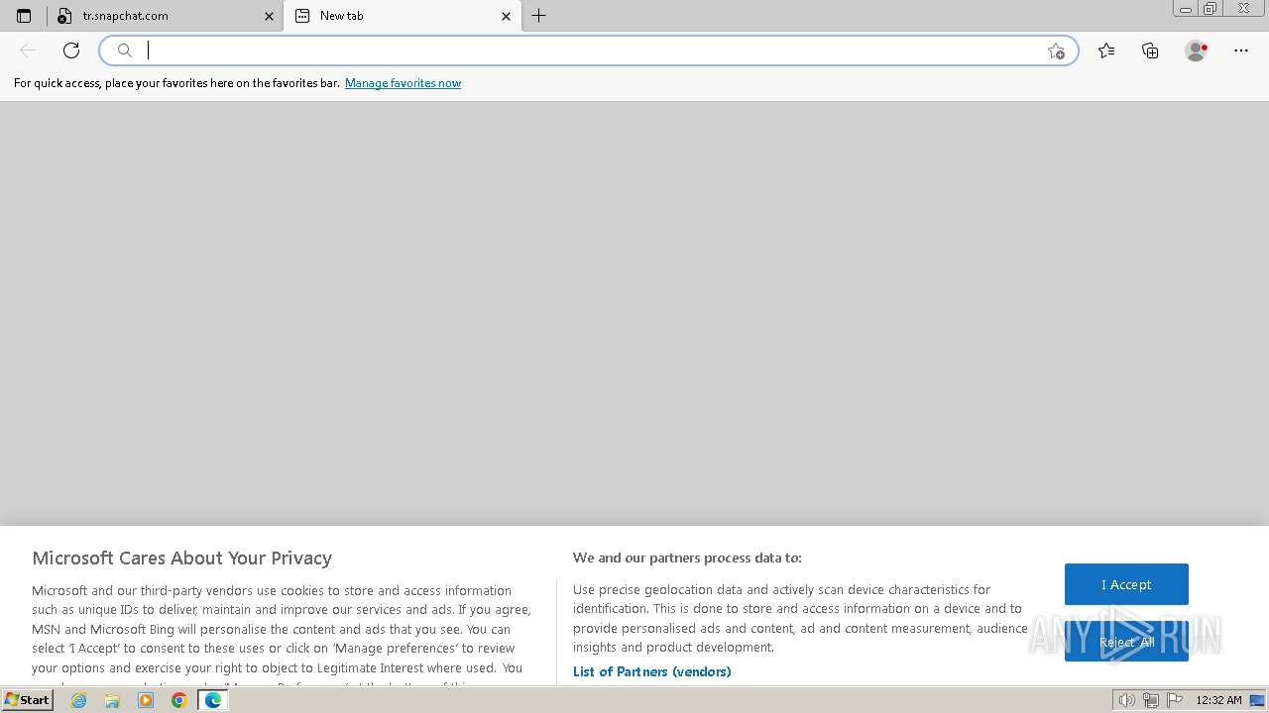Click the search magnifier icon in address bar

pos(125,51)
